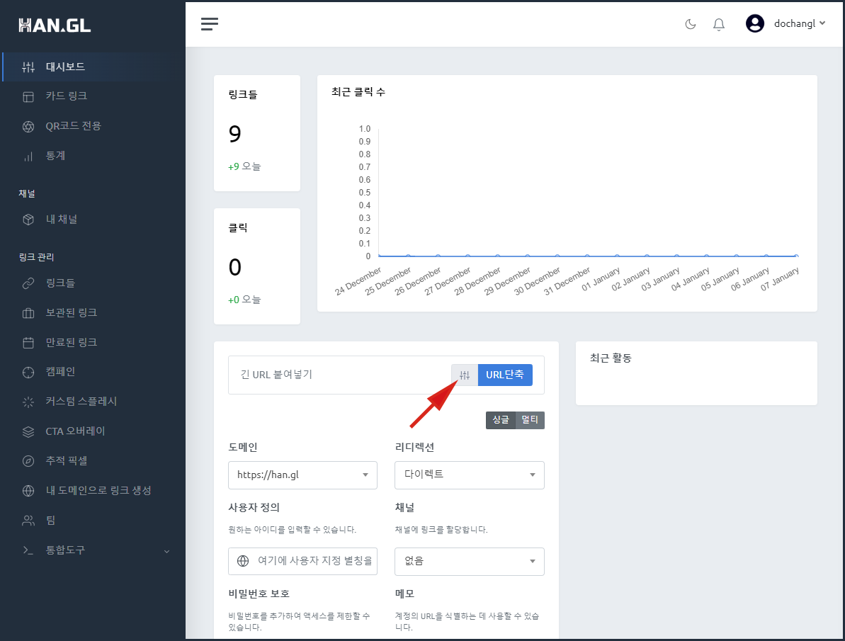Image resolution: width=845 pixels, height=641 pixels.
Task: Switch to dark mode moon icon
Action: [x=691, y=23]
